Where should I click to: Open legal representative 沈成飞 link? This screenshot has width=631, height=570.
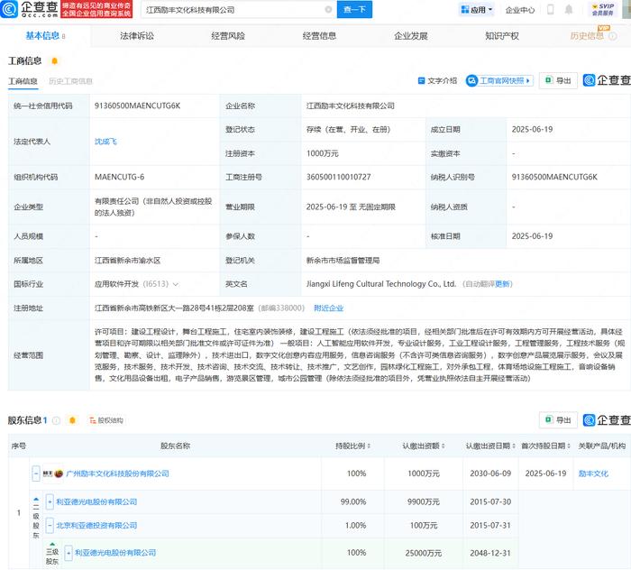click(x=105, y=142)
